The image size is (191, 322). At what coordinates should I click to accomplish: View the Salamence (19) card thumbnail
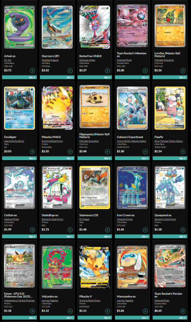(x=95, y=187)
